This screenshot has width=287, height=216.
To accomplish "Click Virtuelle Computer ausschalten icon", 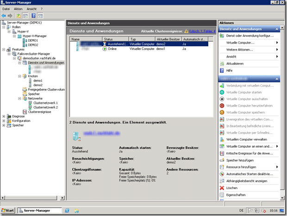I will tap(222, 99).
